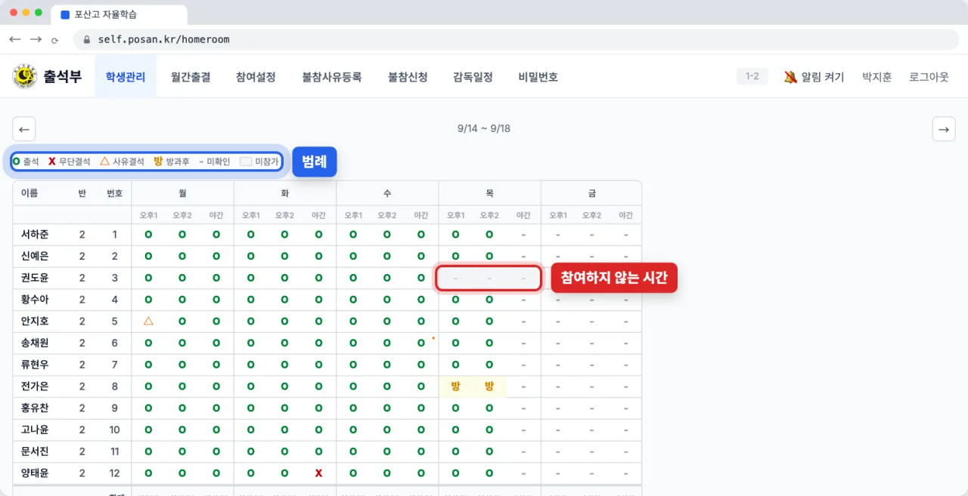Click 신예은's Thursday 오후2 attendance mark
Image resolution: width=968 pixels, height=496 pixels.
[489, 256]
